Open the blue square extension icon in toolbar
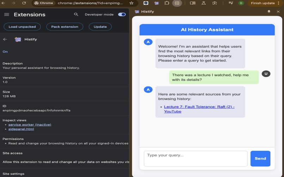Screen dimensions: 284x177 (x=146, y=3)
